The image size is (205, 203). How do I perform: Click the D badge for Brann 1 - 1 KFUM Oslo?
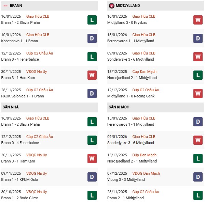pyautogui.click(x=92, y=177)
